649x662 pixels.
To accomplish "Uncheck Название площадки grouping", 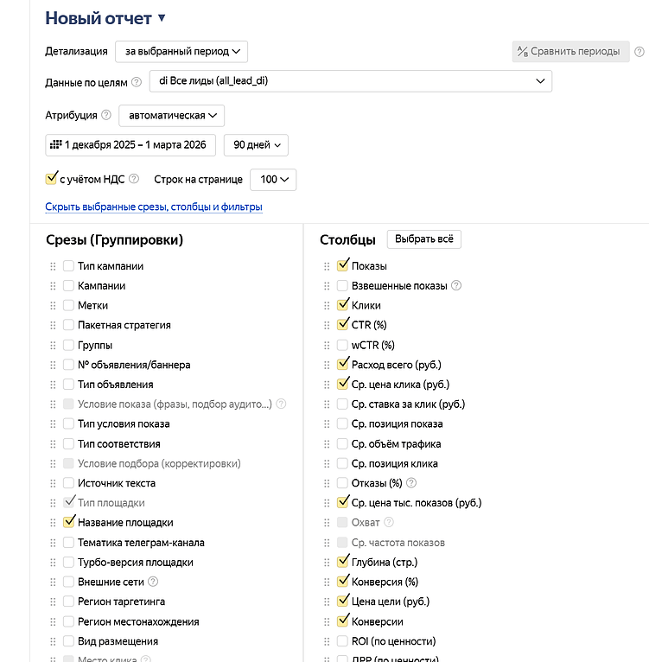I will coord(69,522).
